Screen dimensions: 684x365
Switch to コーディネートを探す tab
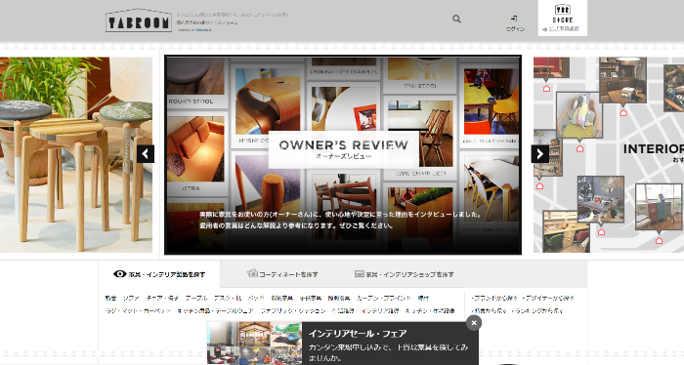[x=282, y=274]
